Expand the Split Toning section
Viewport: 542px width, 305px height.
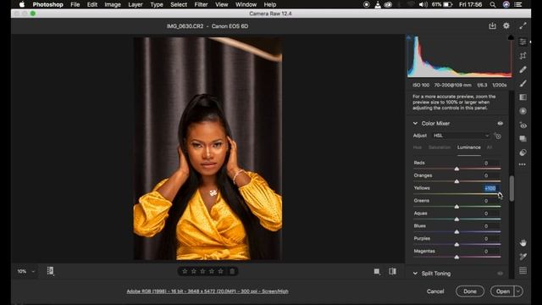pos(415,274)
